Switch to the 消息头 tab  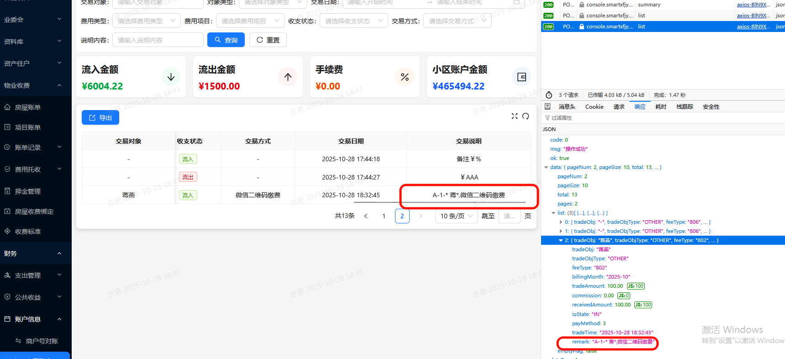(567, 107)
